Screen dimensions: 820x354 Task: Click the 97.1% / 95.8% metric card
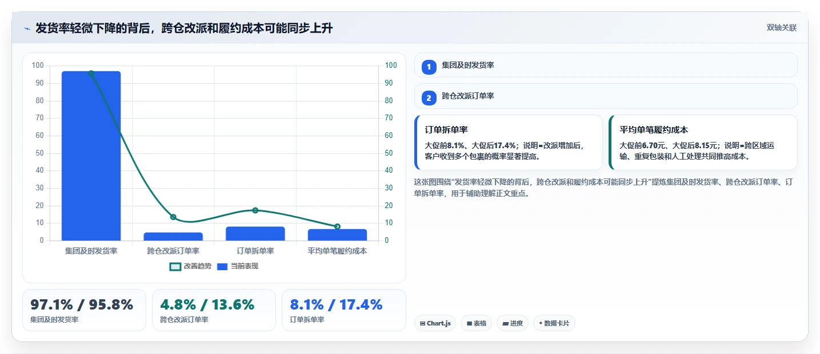(x=84, y=310)
